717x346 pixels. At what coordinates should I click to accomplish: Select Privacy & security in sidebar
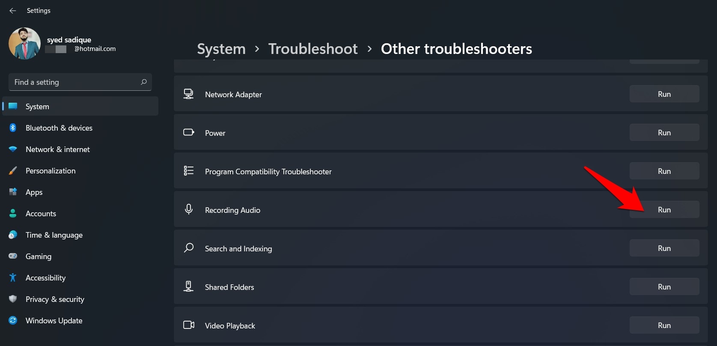pyautogui.click(x=55, y=299)
